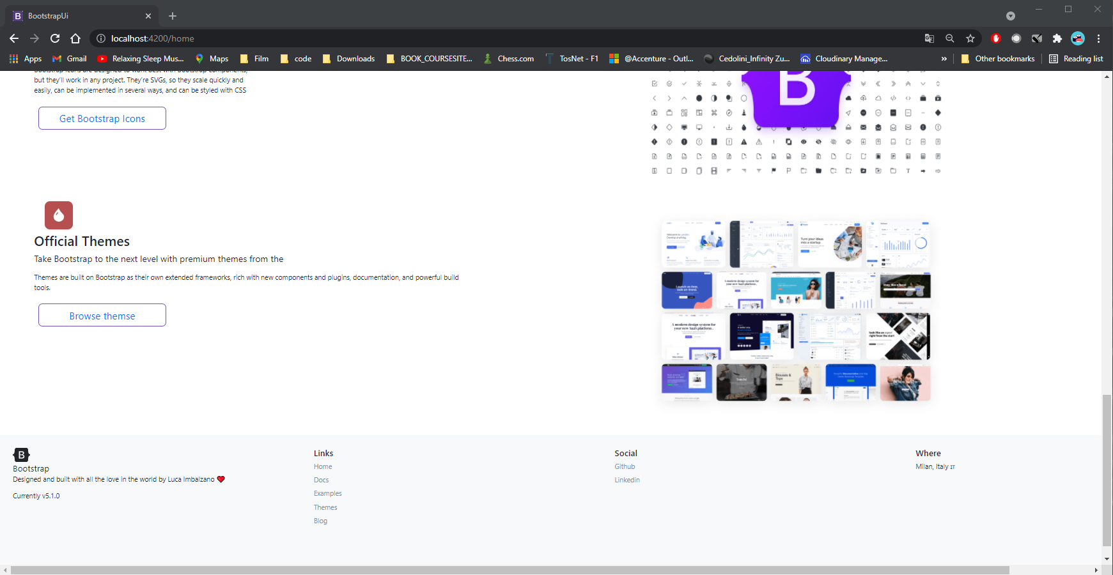This screenshot has height=575, width=1113.
Task: Open the Cedolini_Infinity bookmark
Action: (747, 59)
